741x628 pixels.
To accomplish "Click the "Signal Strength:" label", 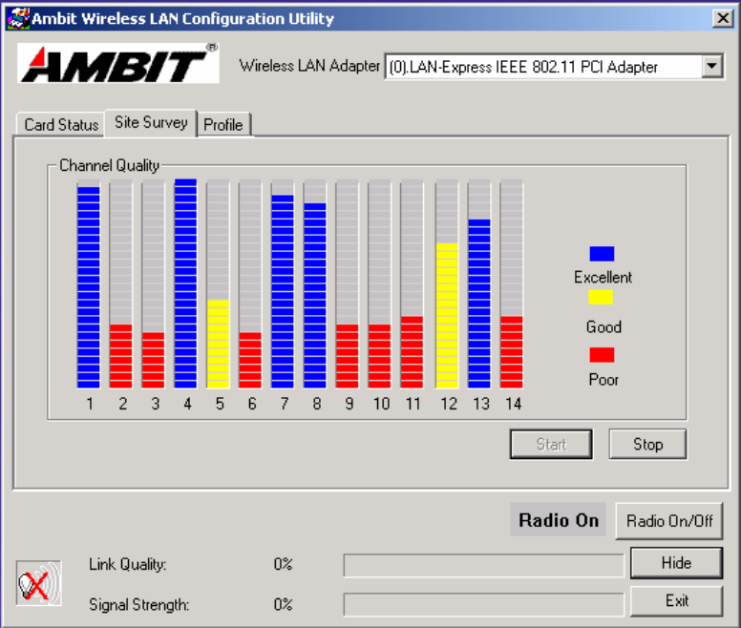I will point(139,605).
